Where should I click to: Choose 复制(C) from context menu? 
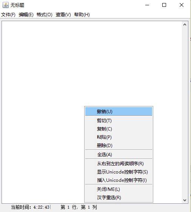tap(119, 129)
